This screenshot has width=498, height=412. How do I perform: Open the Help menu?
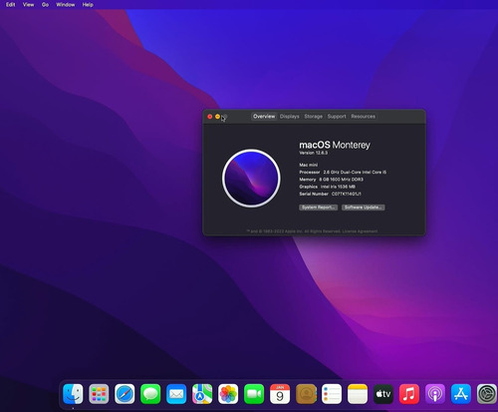click(88, 5)
